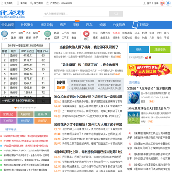Click the advertising hotline phone icon
The width and height of the screenshot is (172, 172).
[x=47, y=3]
